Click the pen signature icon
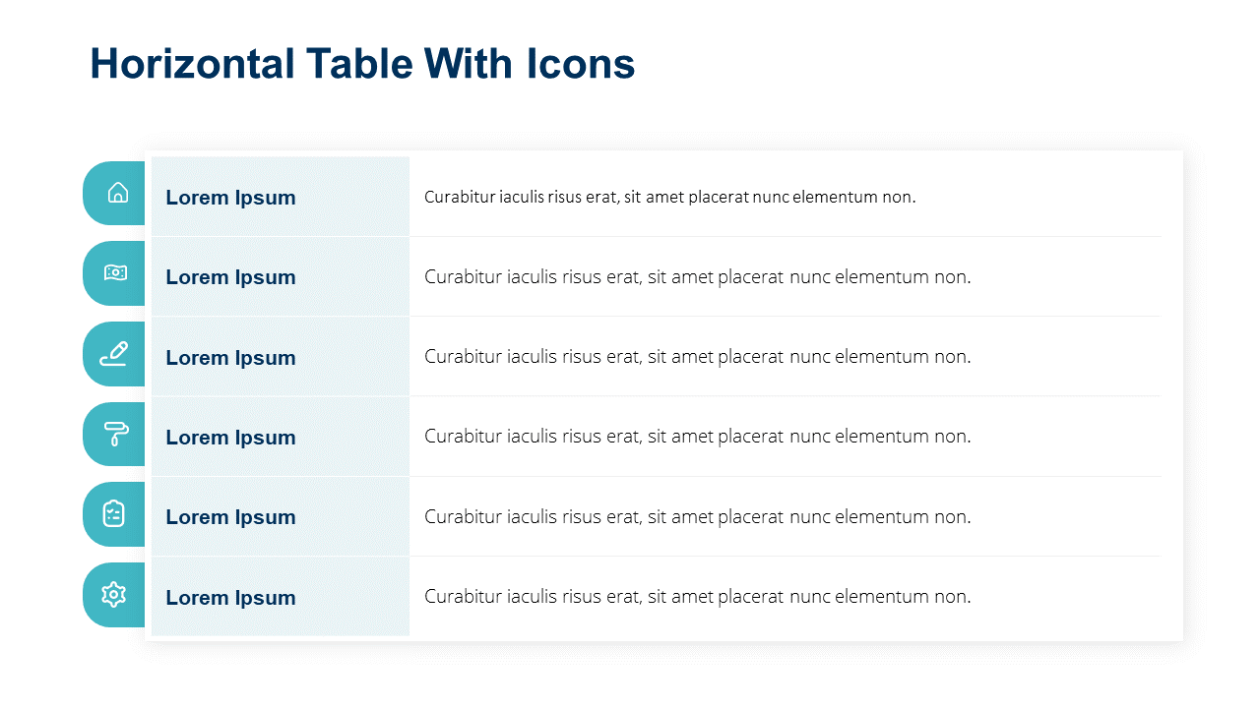The width and height of the screenshot is (1260, 708). [x=114, y=353]
